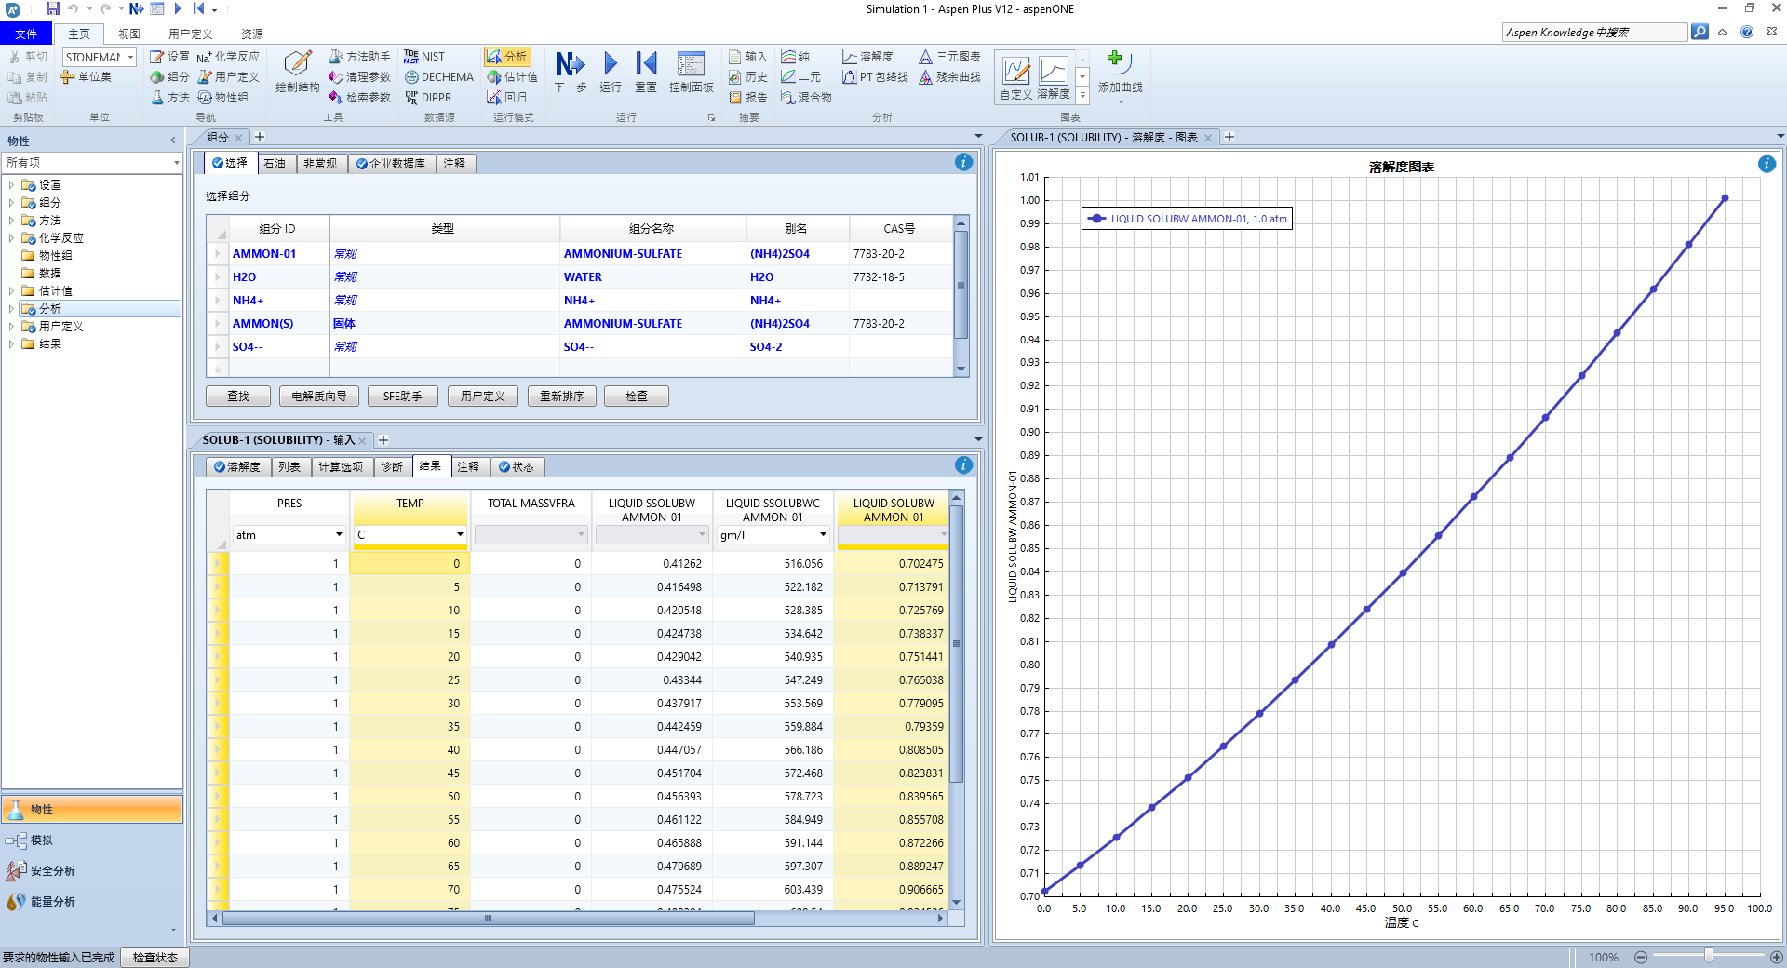Viewport: 1787px width, 968px height.
Task: Open 单位集 unit sets
Action: [x=87, y=77]
